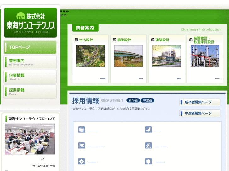Click the TEL: 052 (932) 0721 text
The width and height of the screenshot is (229, 171).
pos(44,166)
